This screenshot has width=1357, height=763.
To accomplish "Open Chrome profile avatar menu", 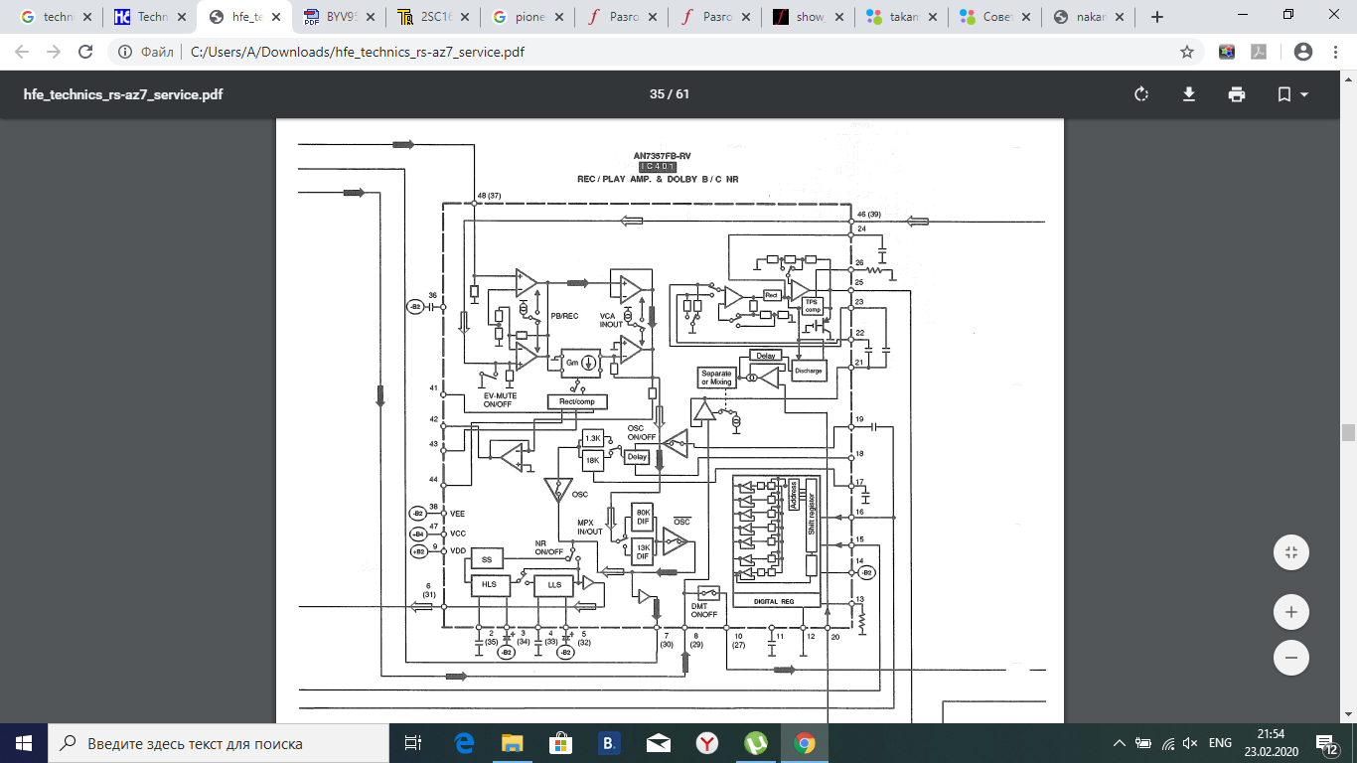I will [x=1303, y=52].
